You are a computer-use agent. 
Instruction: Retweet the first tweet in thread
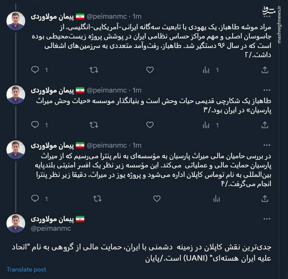tap(94, 70)
